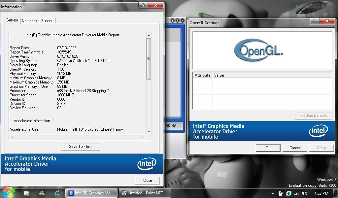Click the Operating System value 'Windows 7 Ultimate'
Image resolution: width=338 pixels, height=198 pixels.
(73, 61)
